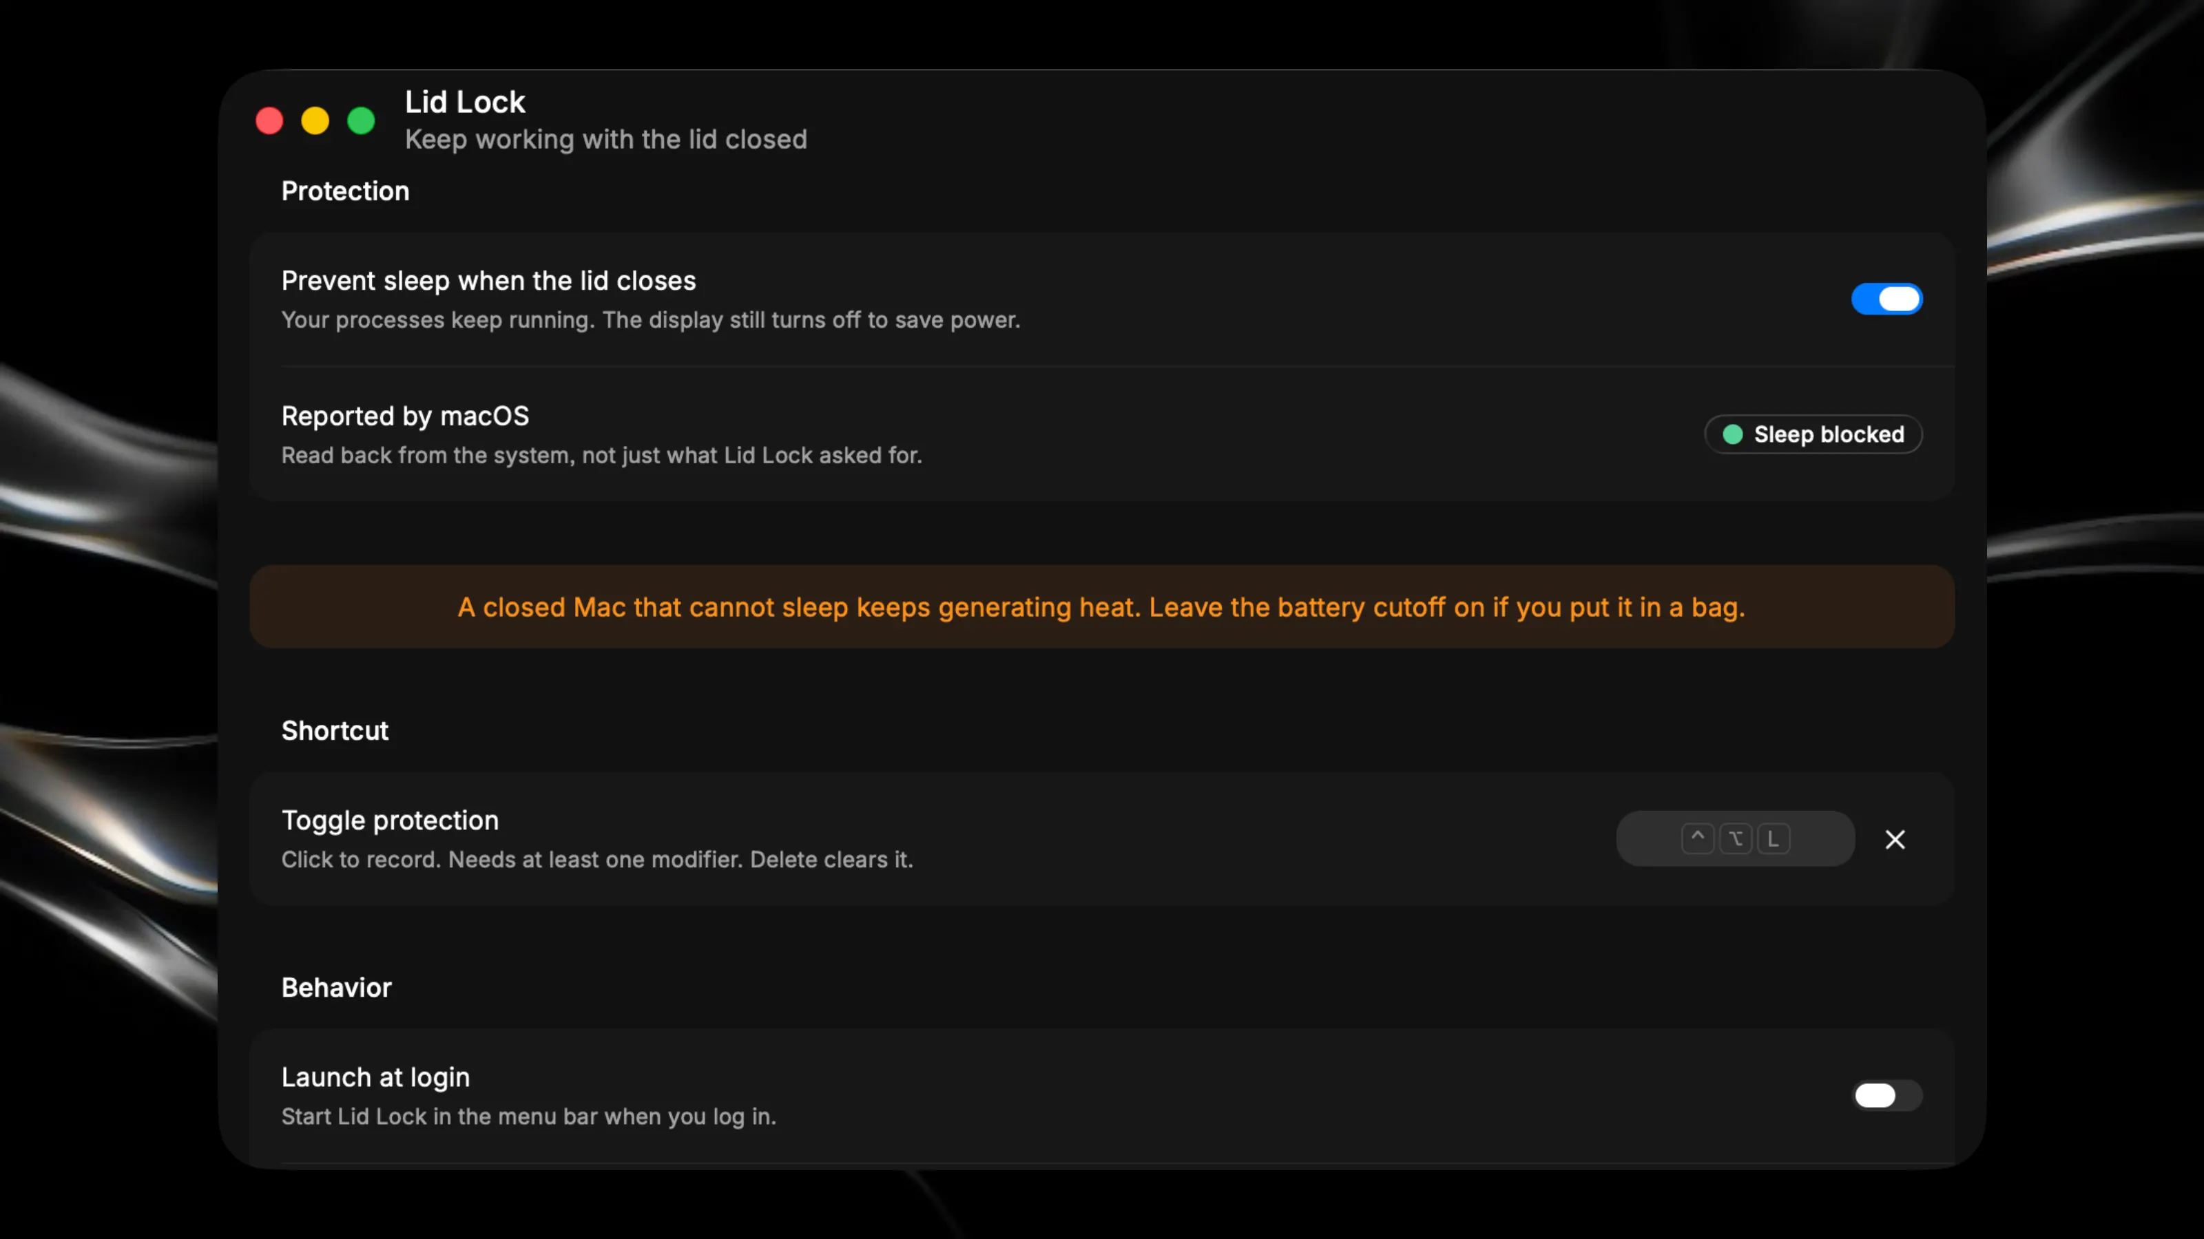
Task: Click the Prevent sleep when the lid closes label
Action: coord(488,280)
